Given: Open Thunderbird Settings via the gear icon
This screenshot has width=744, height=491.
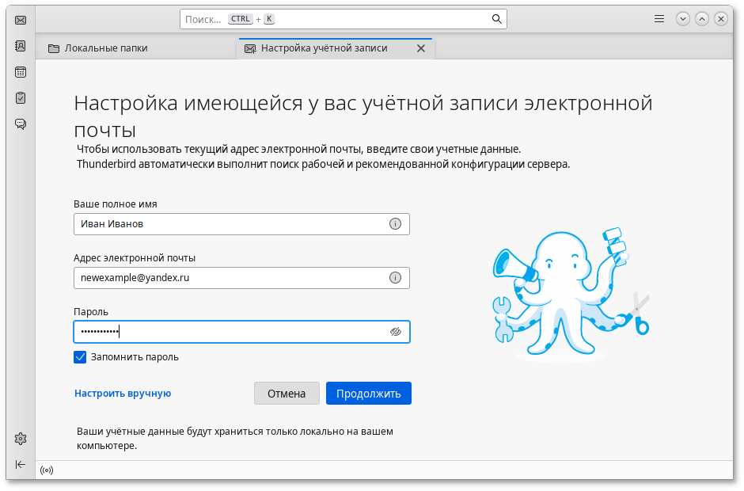Looking at the screenshot, I should (20, 438).
